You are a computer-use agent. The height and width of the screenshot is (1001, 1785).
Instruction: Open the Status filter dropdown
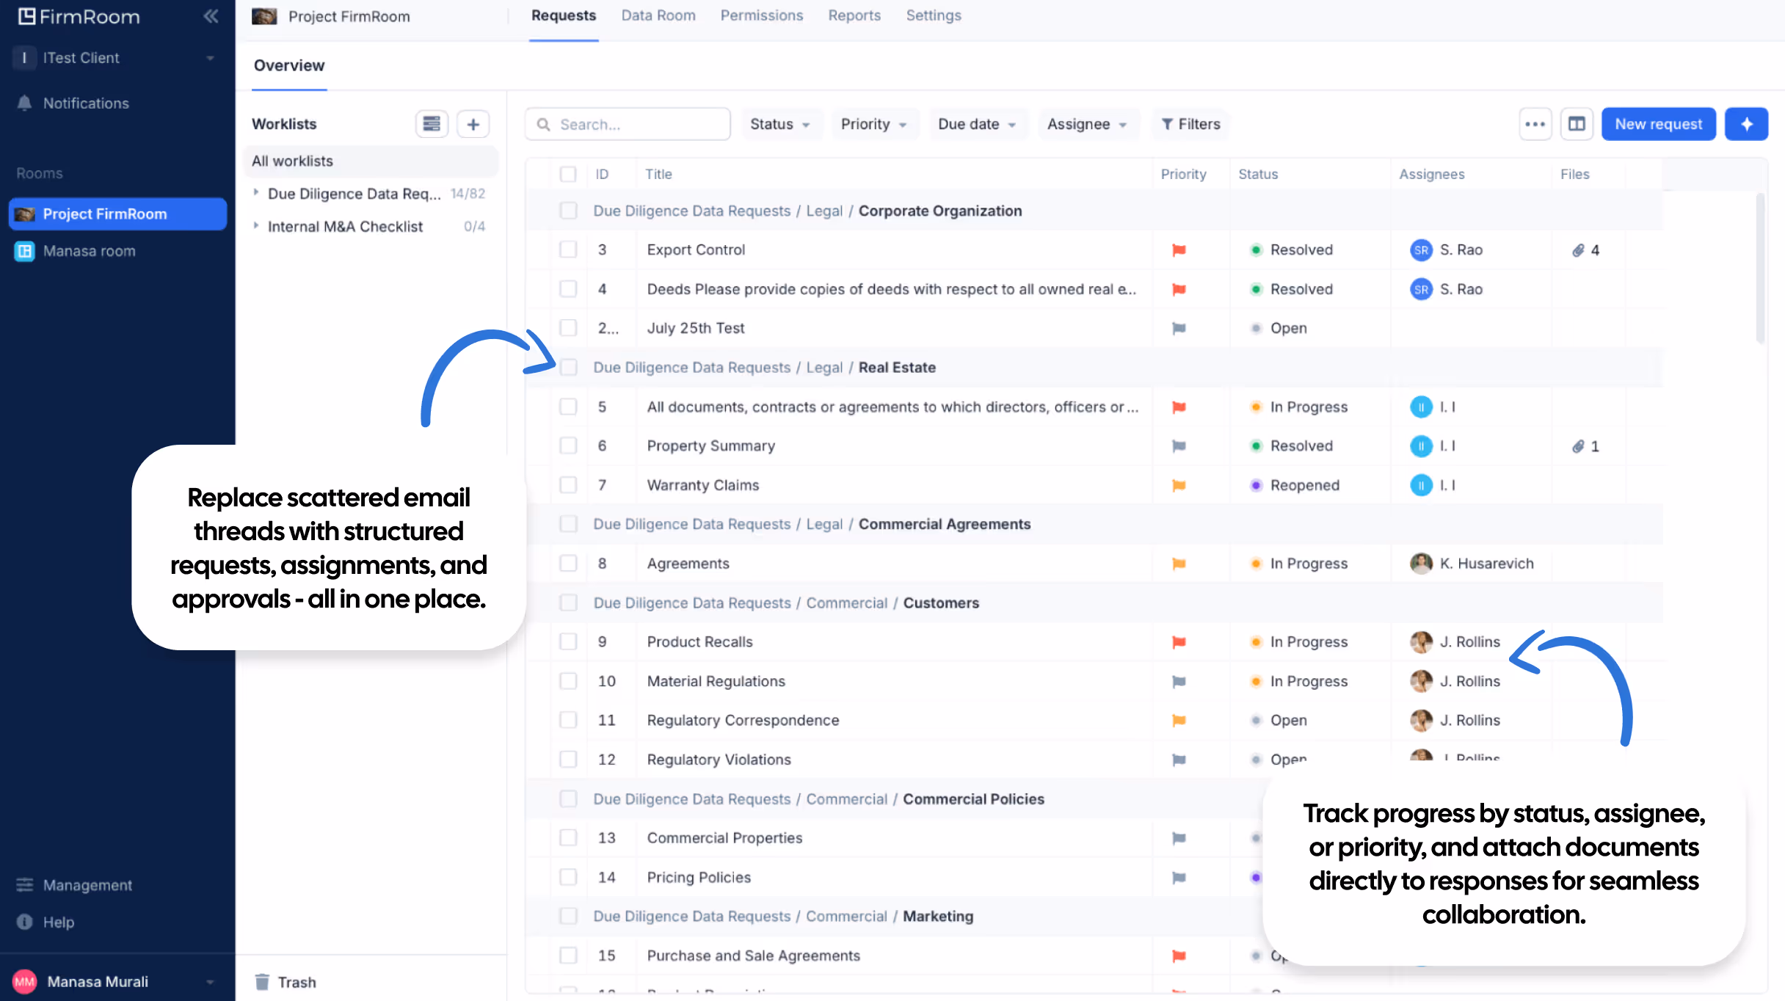coord(779,124)
